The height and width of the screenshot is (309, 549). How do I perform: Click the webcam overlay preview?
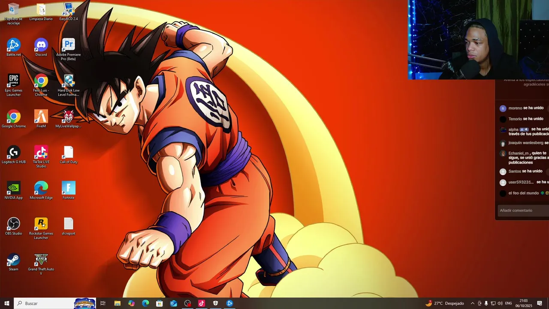[x=478, y=39]
